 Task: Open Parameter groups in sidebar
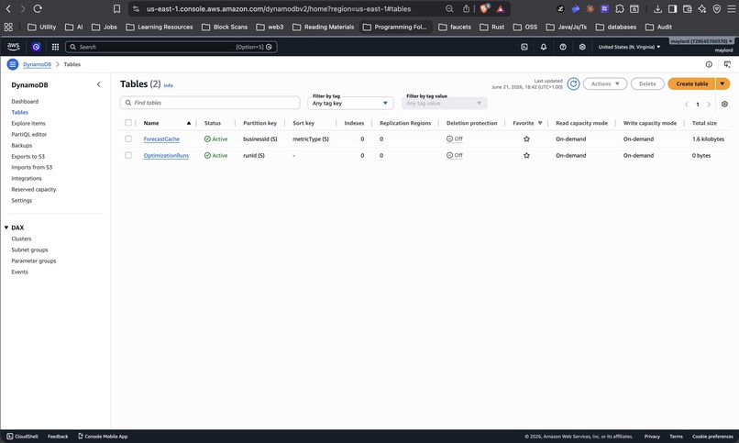[x=33, y=261]
